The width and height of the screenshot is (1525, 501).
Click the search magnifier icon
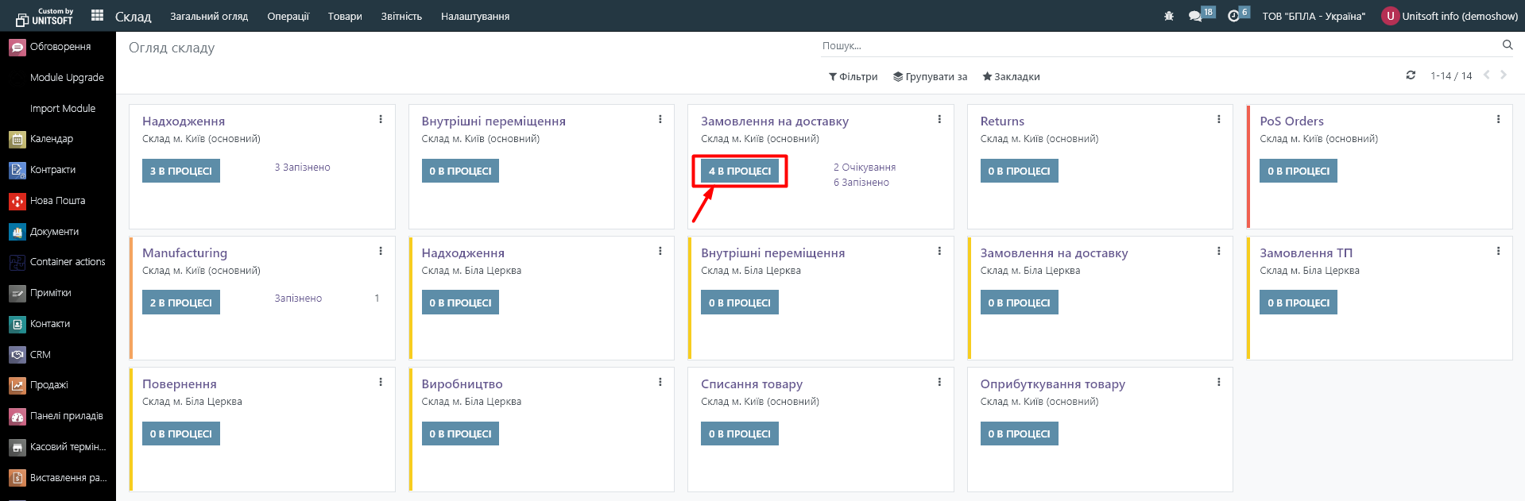pyautogui.click(x=1507, y=45)
